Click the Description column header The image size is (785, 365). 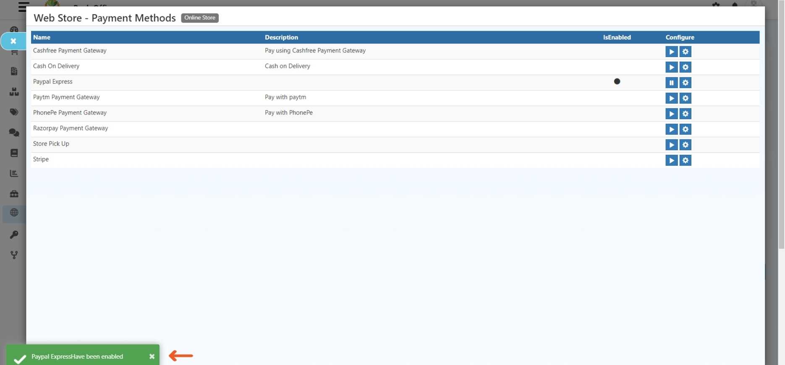tap(281, 37)
